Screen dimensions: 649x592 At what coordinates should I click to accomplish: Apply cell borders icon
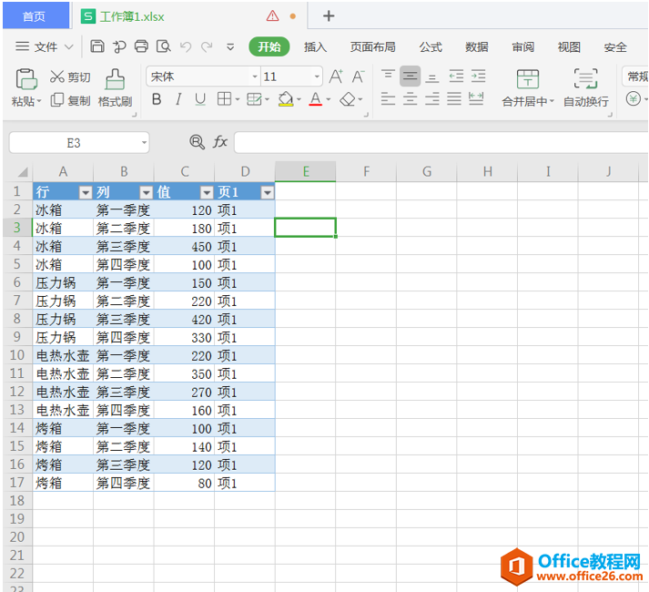click(x=224, y=99)
